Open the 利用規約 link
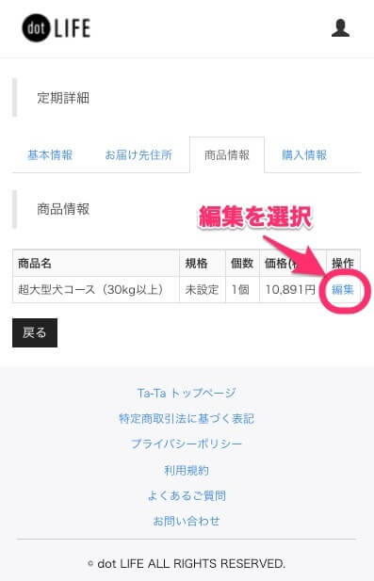The height and width of the screenshot is (581, 374). tap(187, 470)
